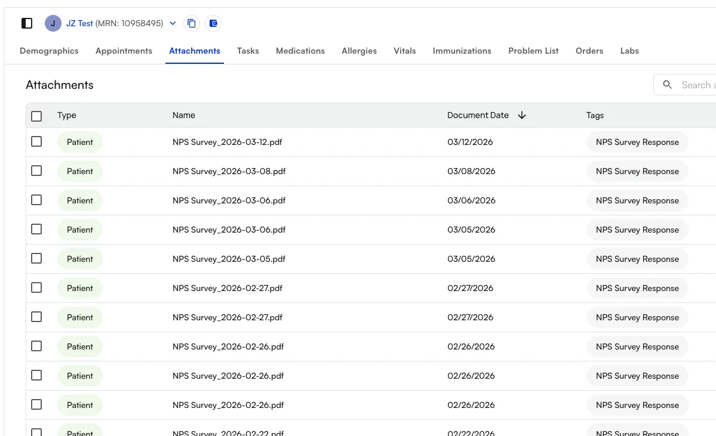Sort by the Name column header

pos(183,115)
